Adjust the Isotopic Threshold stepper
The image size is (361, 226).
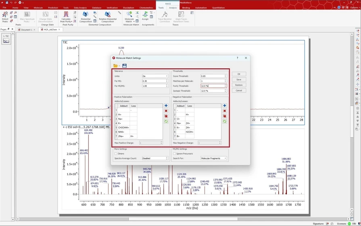(225, 91)
